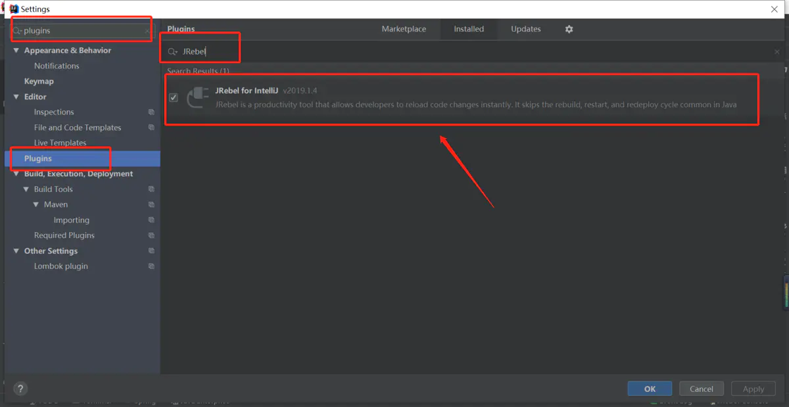The width and height of the screenshot is (789, 407).
Task: Select Notifications in the settings tree
Action: click(x=57, y=66)
